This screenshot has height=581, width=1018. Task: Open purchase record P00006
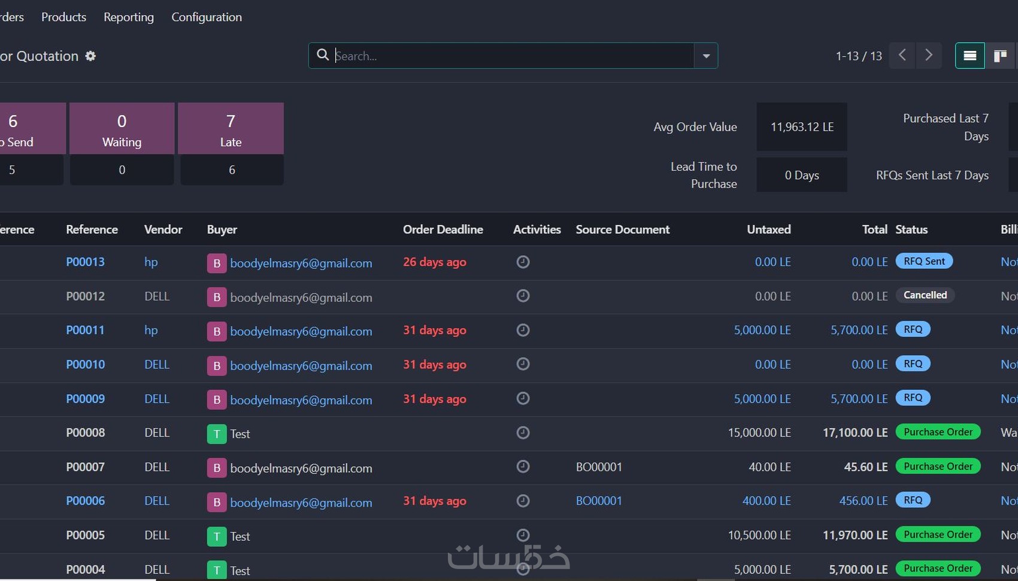pos(85,501)
